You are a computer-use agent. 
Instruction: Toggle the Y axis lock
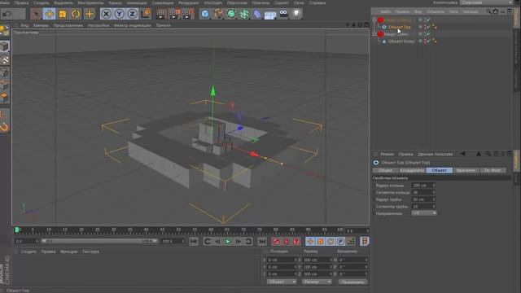pyautogui.click(x=120, y=14)
